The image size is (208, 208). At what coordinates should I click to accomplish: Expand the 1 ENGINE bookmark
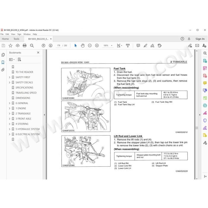coord(10,108)
